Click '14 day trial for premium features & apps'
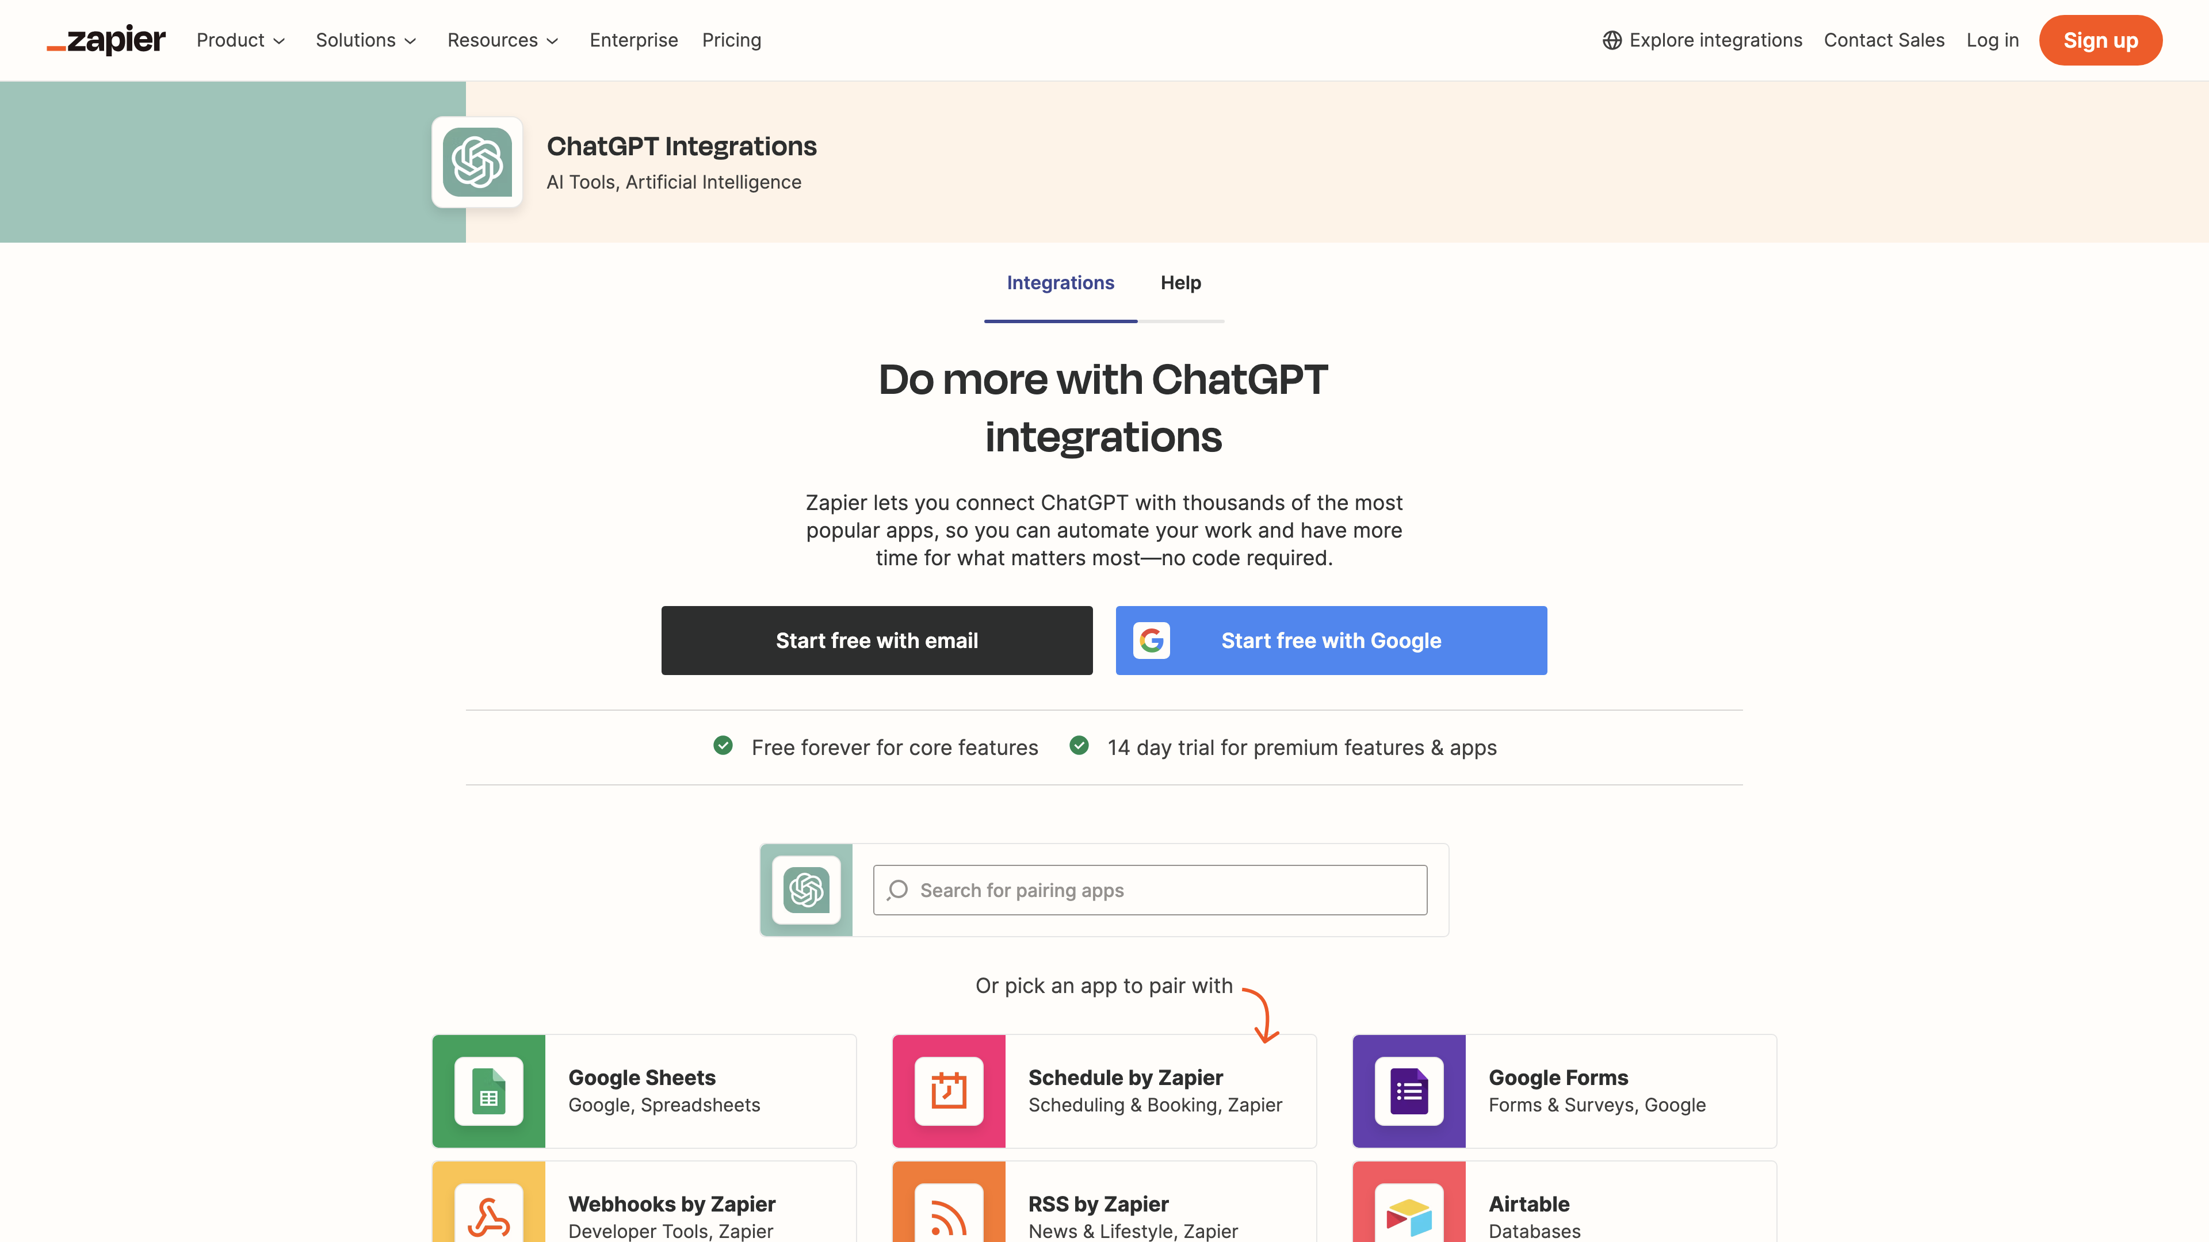2209x1242 pixels. click(1302, 747)
